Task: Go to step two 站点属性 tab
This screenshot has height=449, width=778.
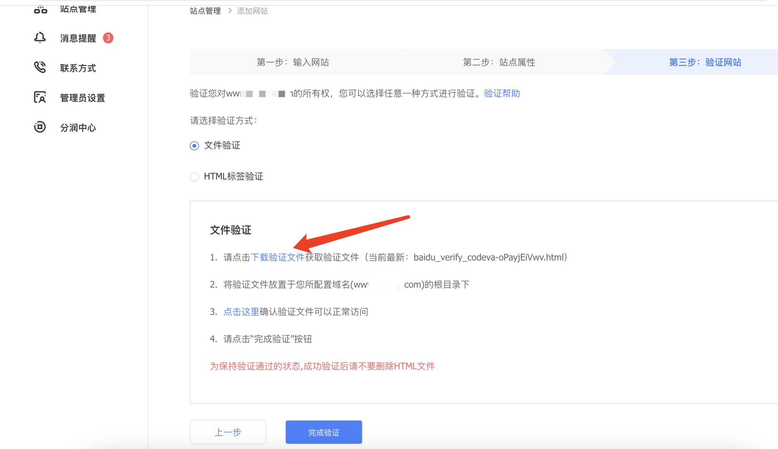Action: (x=498, y=62)
